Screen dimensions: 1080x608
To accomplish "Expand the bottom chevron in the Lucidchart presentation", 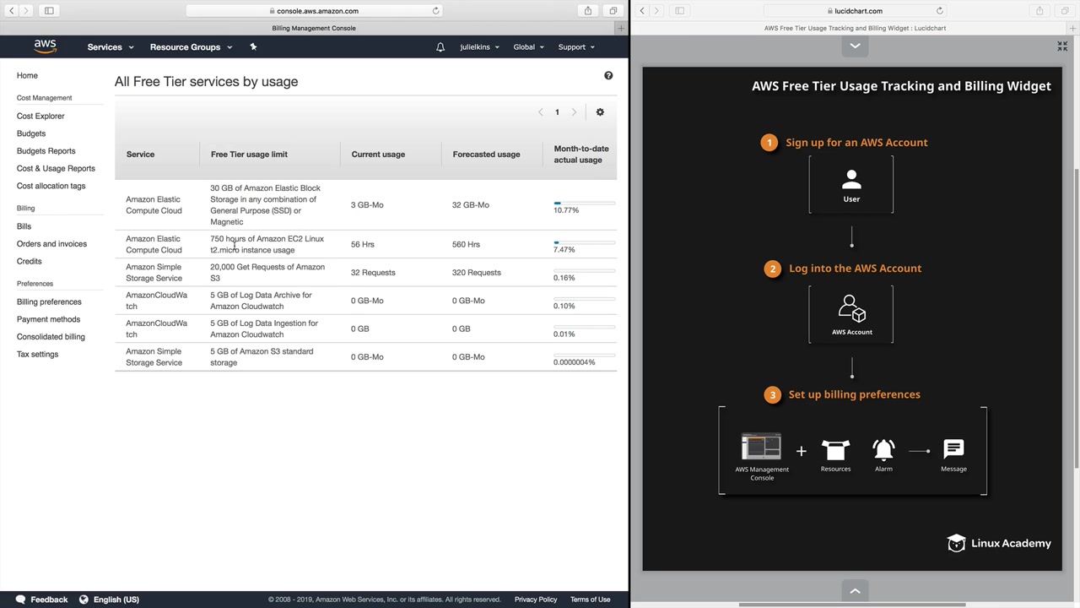I will pyautogui.click(x=855, y=592).
